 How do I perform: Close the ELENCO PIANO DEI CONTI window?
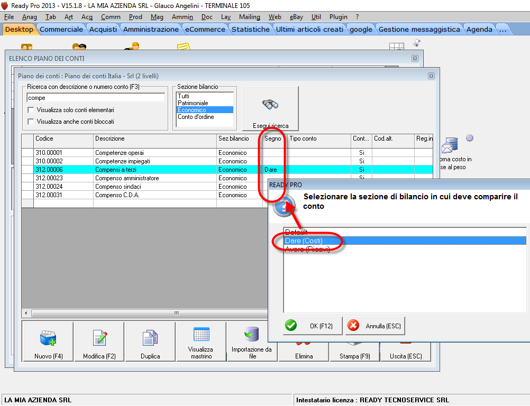pos(415,59)
